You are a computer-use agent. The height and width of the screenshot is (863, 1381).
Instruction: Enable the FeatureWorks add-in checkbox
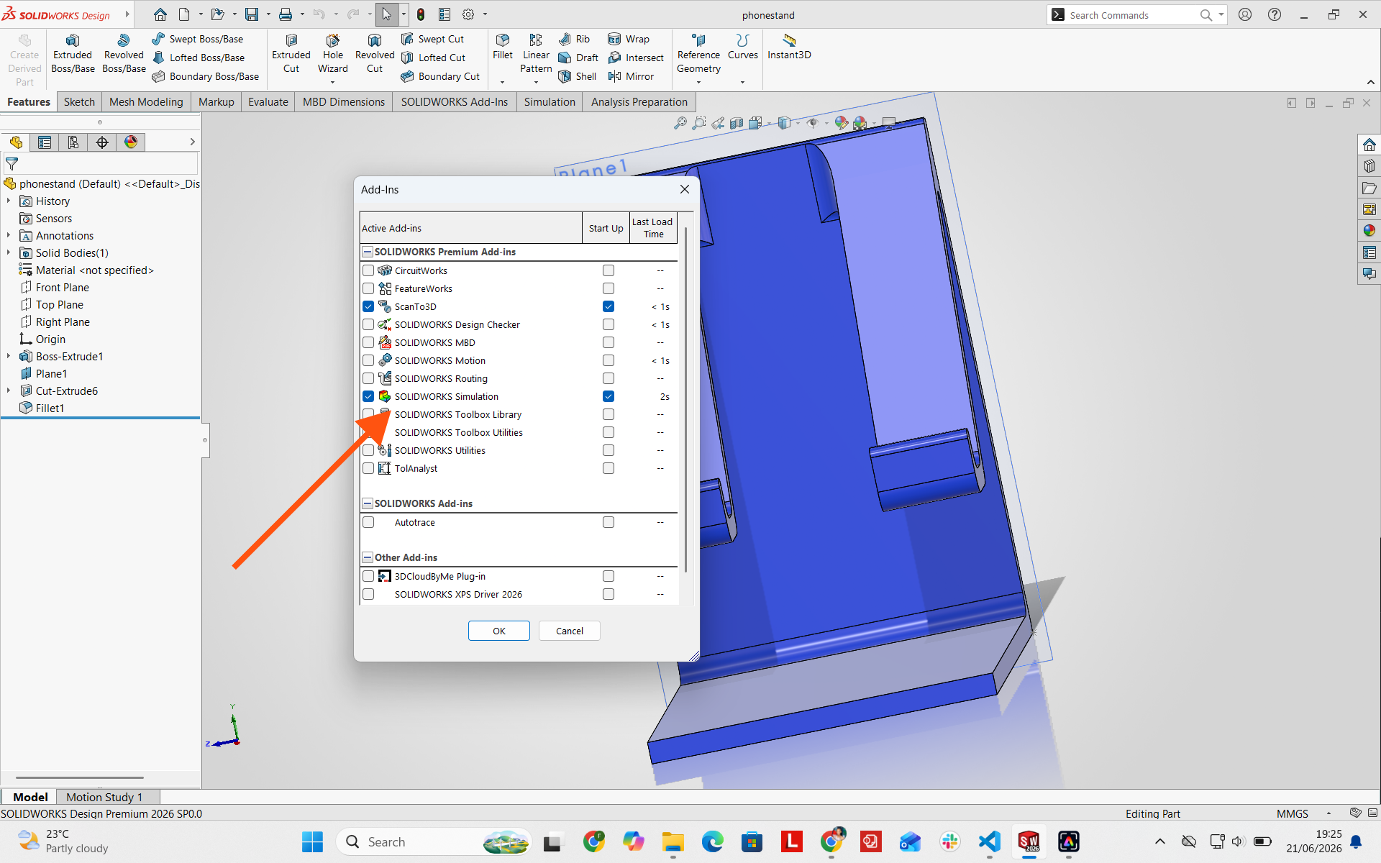(x=368, y=288)
